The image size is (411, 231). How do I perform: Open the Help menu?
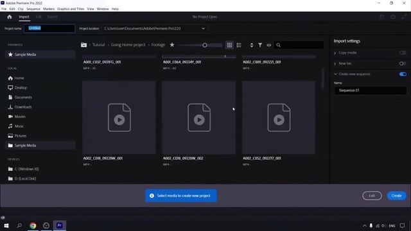click(x=115, y=9)
